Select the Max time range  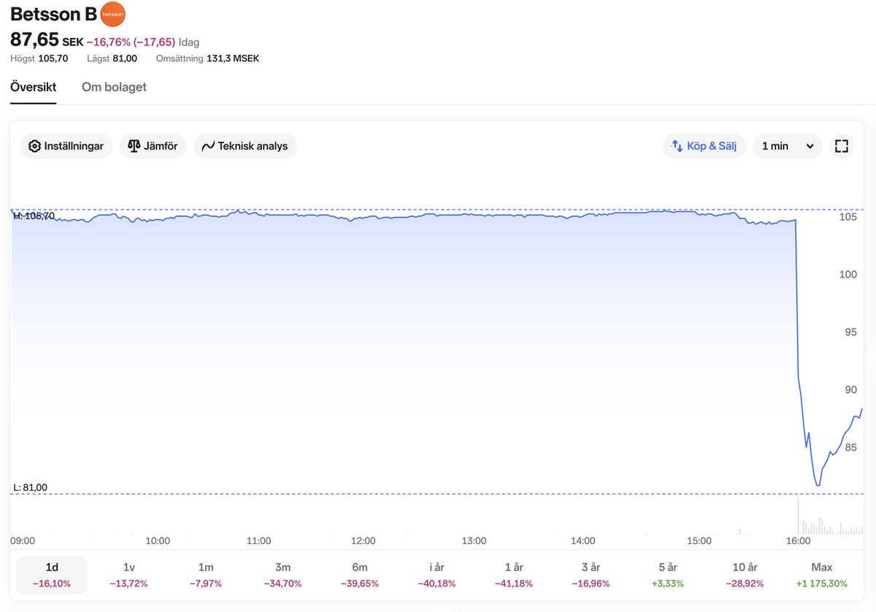[x=822, y=575]
